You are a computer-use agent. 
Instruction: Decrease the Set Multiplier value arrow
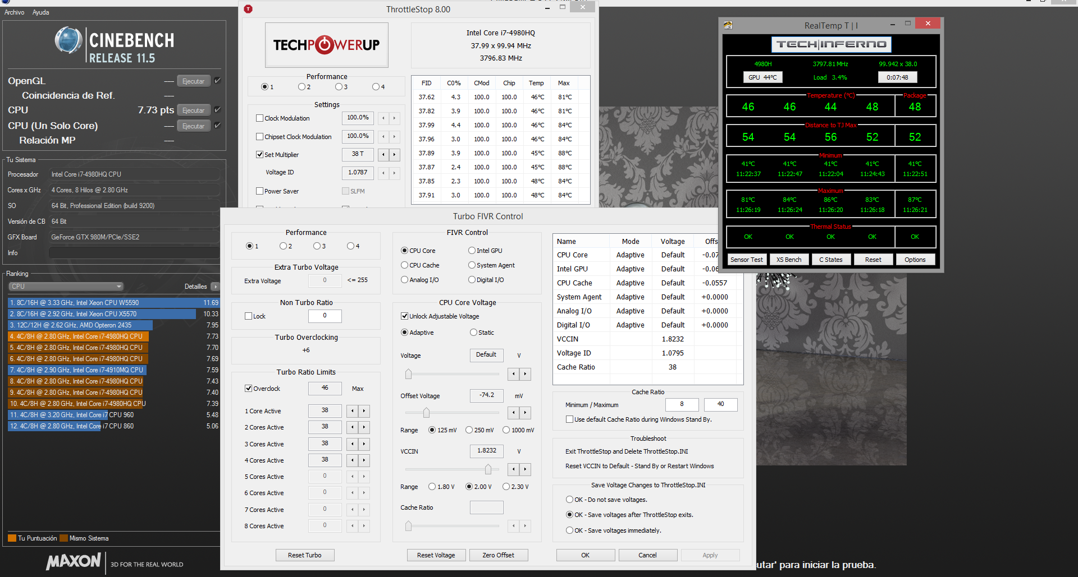tap(383, 154)
